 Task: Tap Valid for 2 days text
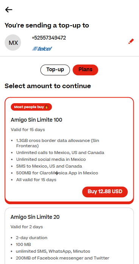coord(27,227)
